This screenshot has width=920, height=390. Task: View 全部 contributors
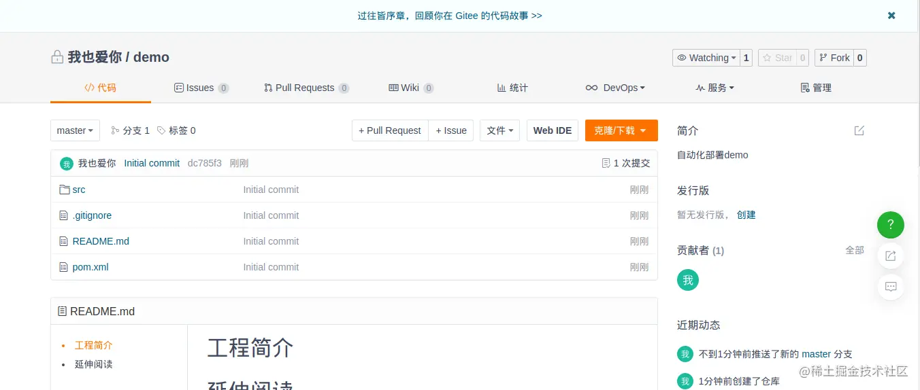pyautogui.click(x=855, y=250)
